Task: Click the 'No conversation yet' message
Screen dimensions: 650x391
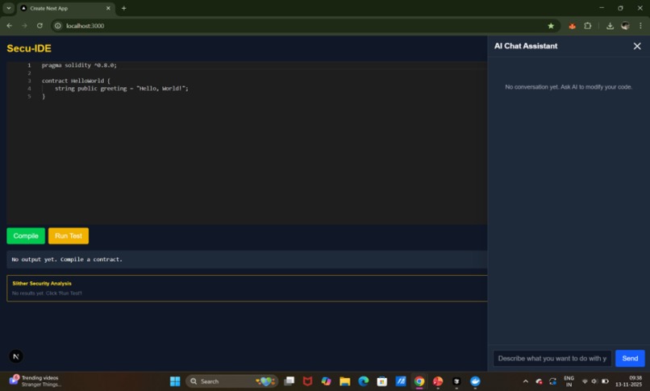Action: (569, 87)
